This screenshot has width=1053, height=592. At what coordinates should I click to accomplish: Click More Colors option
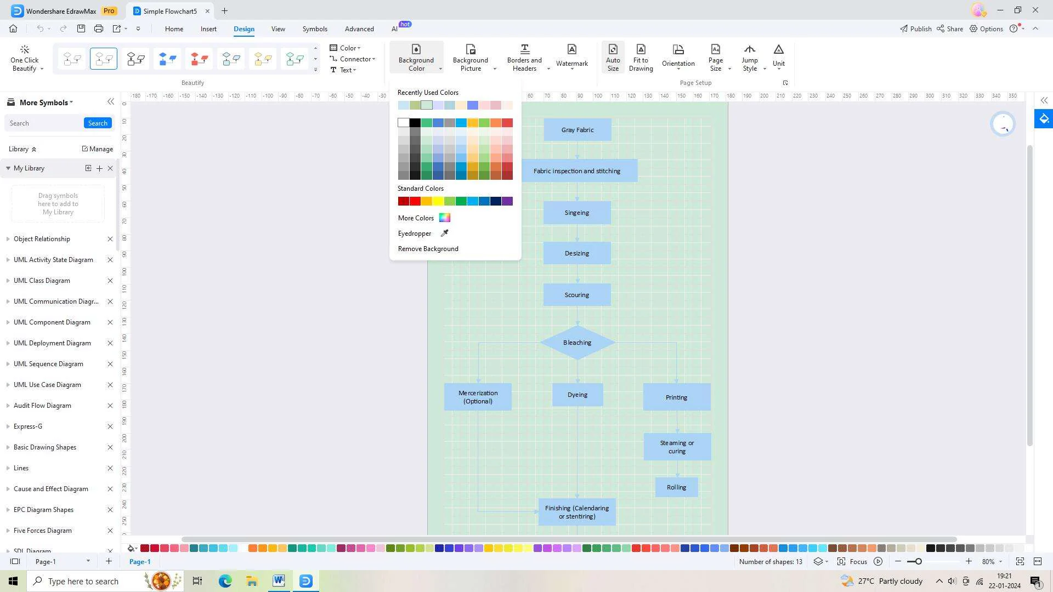[416, 218]
